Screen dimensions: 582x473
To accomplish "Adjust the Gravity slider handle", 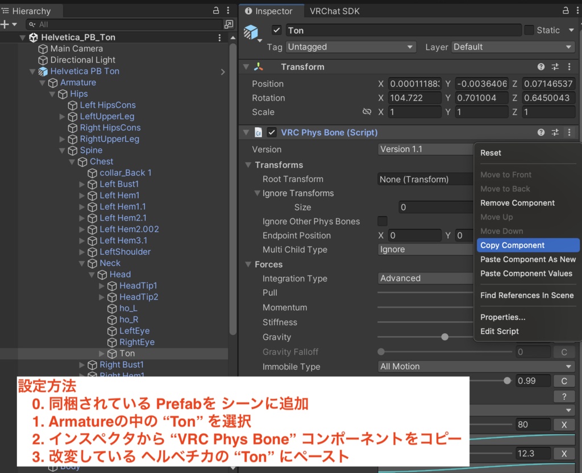I will click(x=444, y=337).
